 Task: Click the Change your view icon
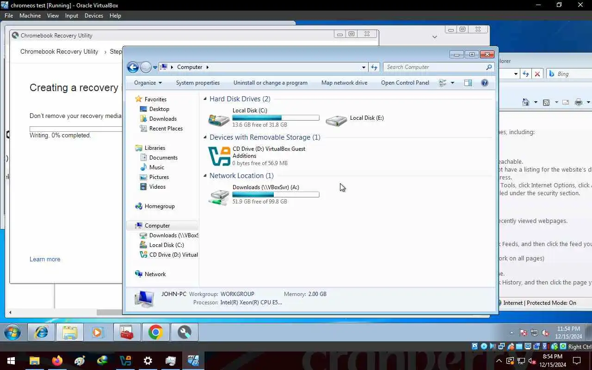443,83
